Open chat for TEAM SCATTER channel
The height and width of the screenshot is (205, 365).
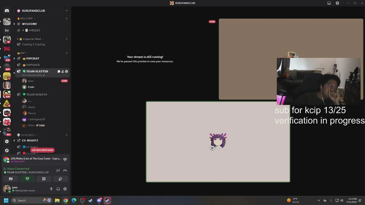(x=59, y=71)
